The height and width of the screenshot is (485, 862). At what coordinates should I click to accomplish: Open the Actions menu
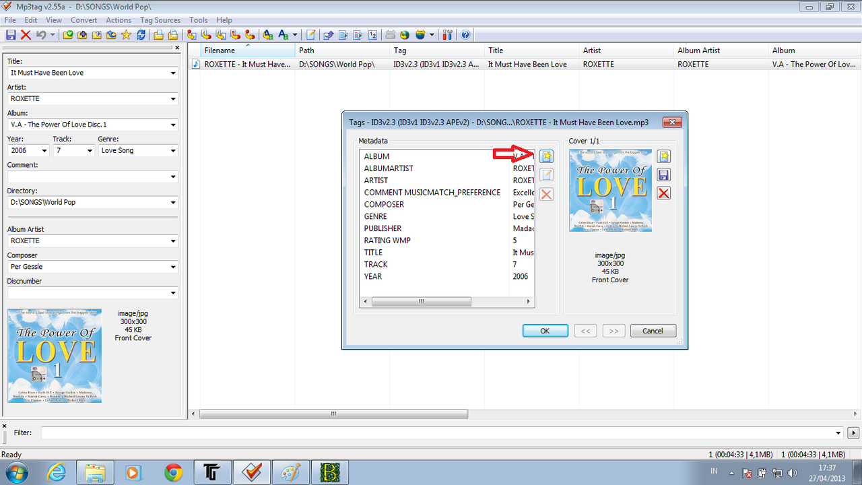(x=119, y=20)
